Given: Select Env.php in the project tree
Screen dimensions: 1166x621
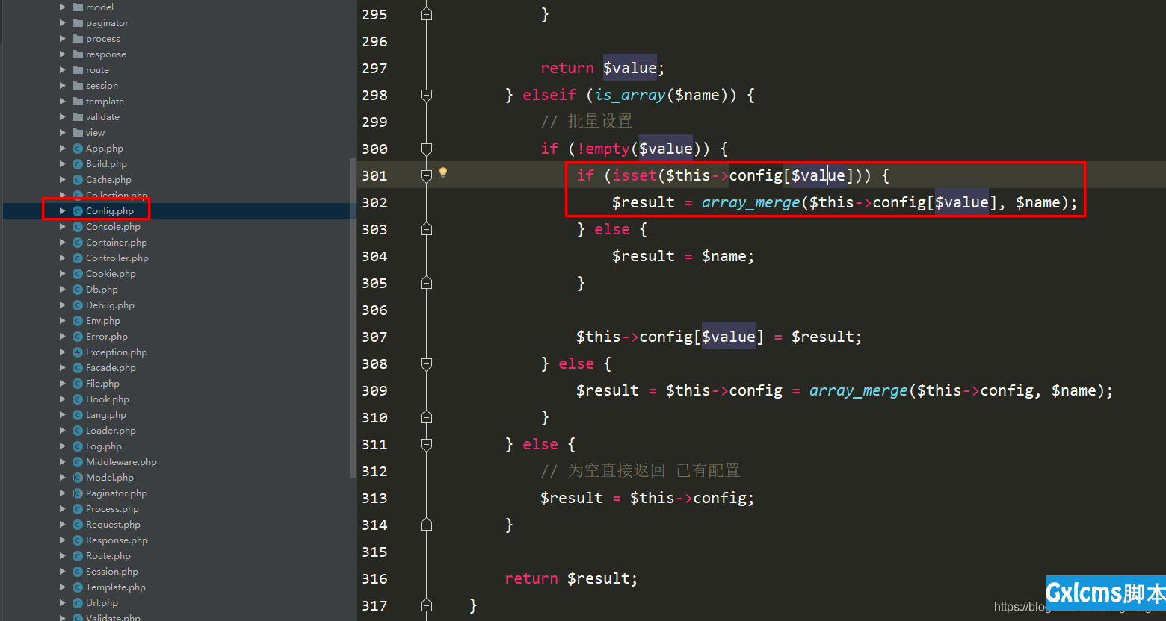Looking at the screenshot, I should (x=103, y=321).
